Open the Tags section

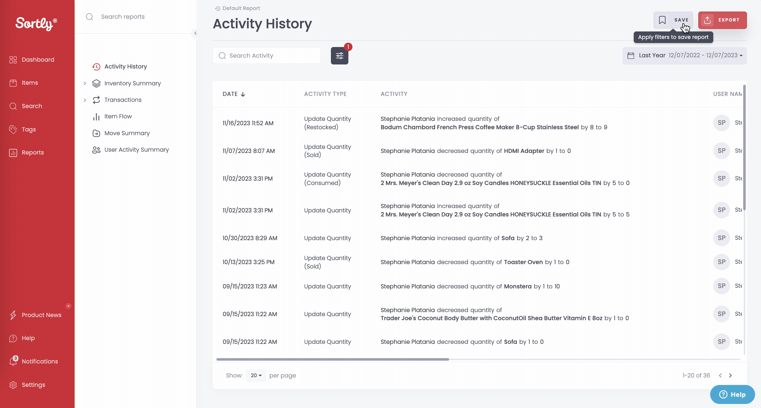click(x=28, y=129)
